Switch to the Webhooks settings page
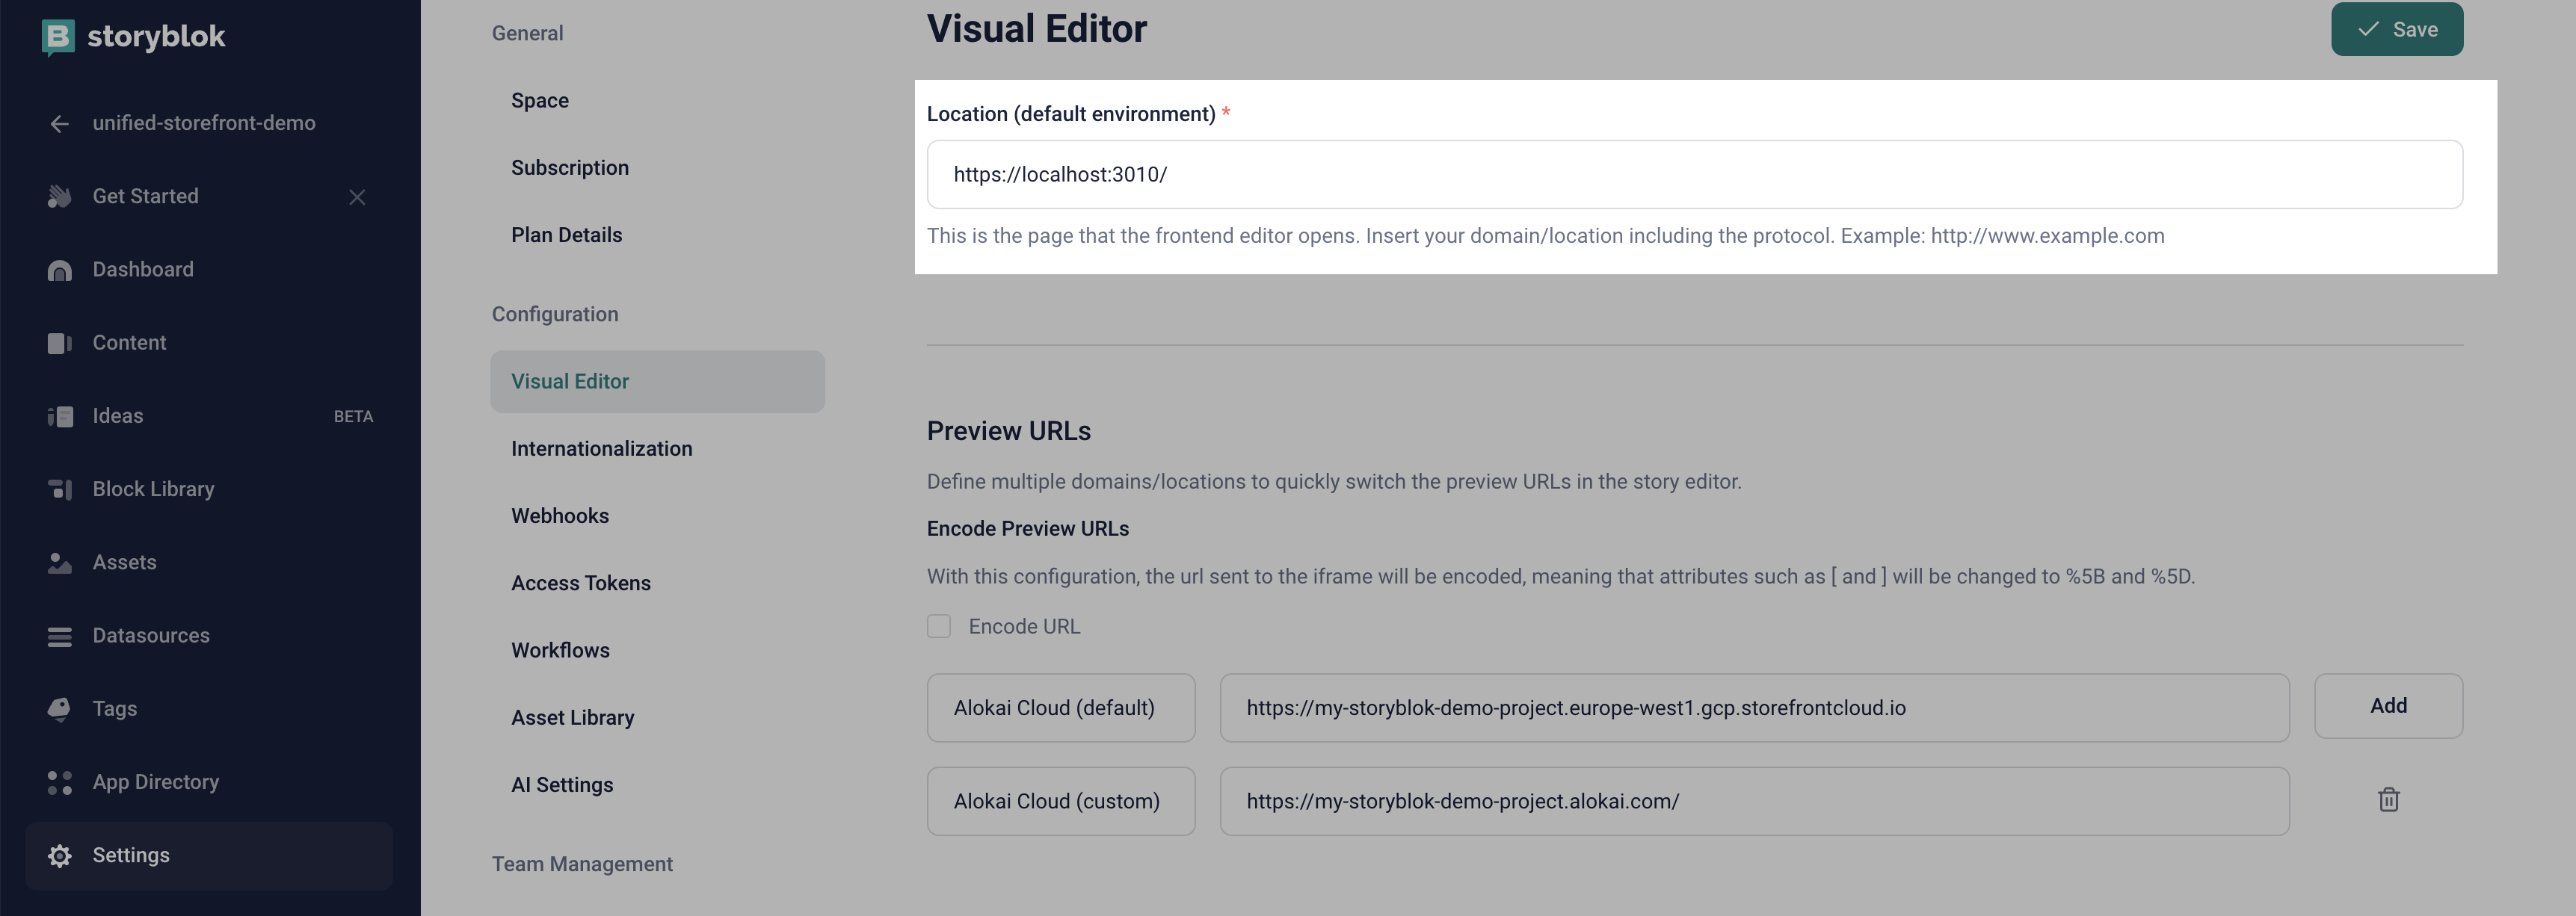2576x916 pixels. [560, 515]
